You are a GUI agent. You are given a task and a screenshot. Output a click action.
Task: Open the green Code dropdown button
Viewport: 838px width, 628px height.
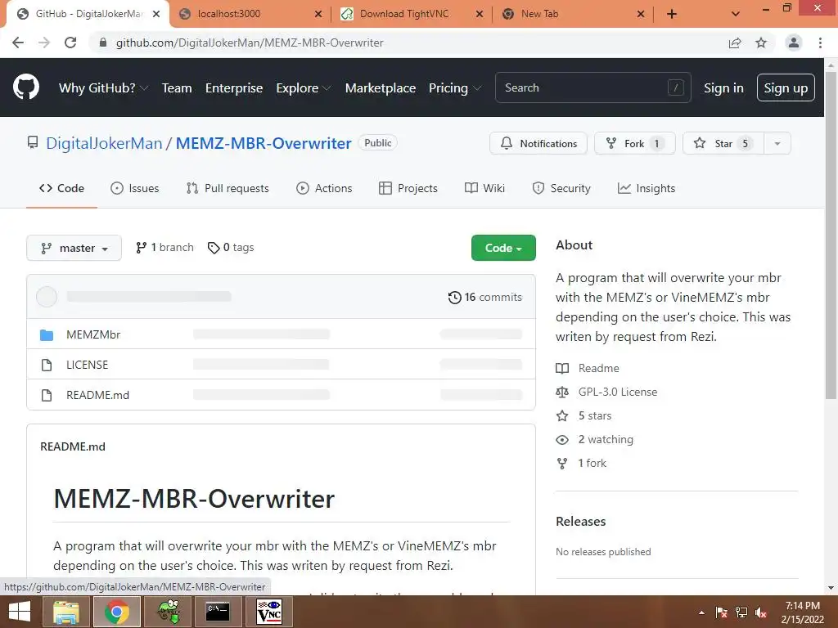pos(503,248)
